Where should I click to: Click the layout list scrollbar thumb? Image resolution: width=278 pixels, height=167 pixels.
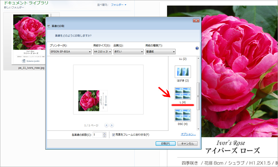pyautogui.click(x=198, y=96)
